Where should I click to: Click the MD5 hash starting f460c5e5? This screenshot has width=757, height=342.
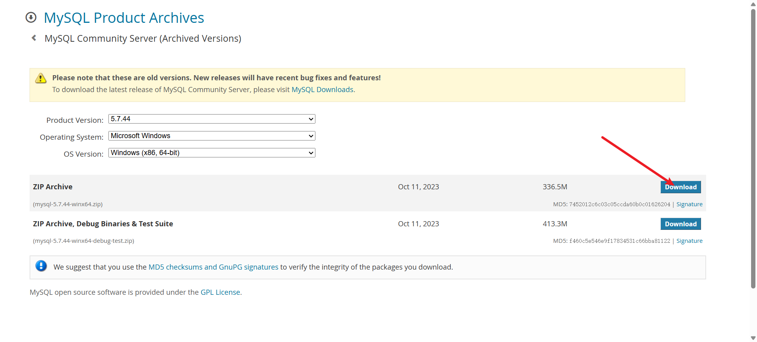coord(620,241)
